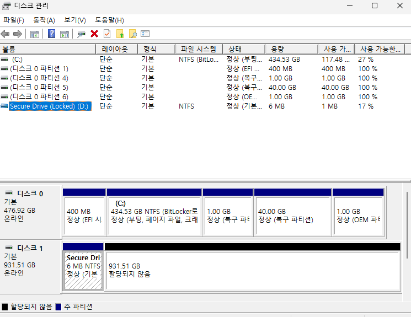The width and height of the screenshot is (411, 317).
Task: Open the 보기(V) menu
Action: pos(75,20)
